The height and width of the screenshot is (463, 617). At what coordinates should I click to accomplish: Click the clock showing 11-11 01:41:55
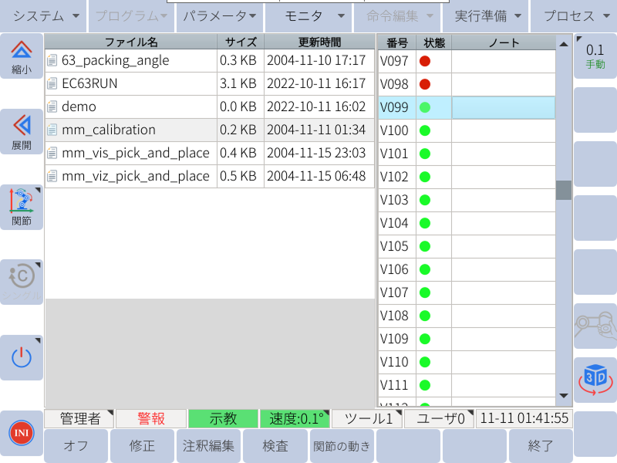tap(524, 418)
